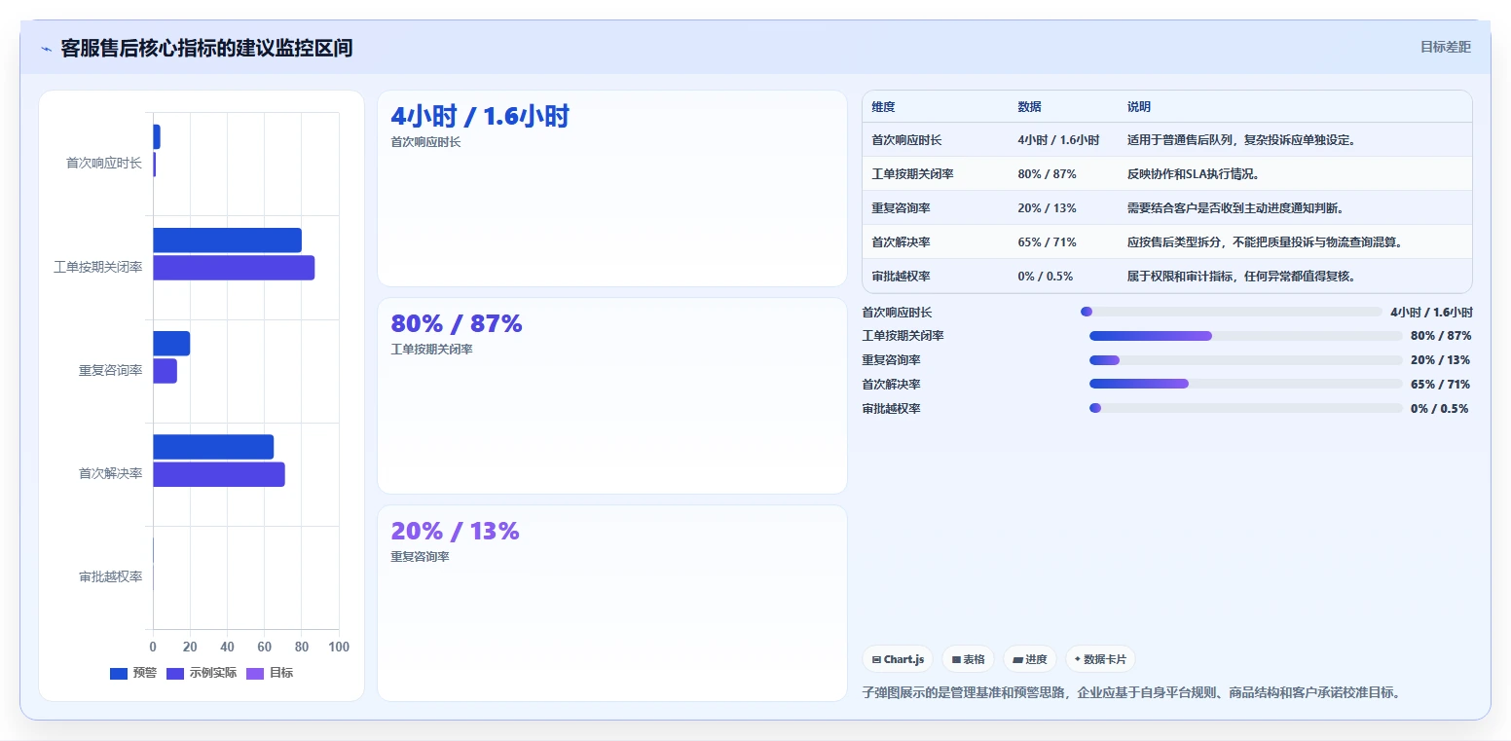This screenshot has width=1511, height=741.
Task: Click the 20% / 13% table cell
Action: [1047, 208]
